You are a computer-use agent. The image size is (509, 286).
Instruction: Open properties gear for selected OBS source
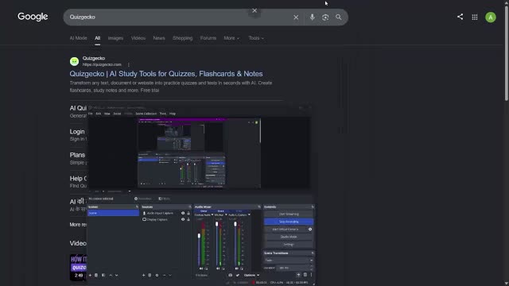click(157, 275)
